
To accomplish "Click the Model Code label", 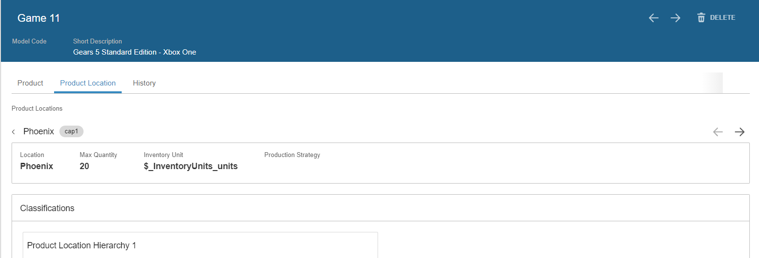I will pos(29,42).
